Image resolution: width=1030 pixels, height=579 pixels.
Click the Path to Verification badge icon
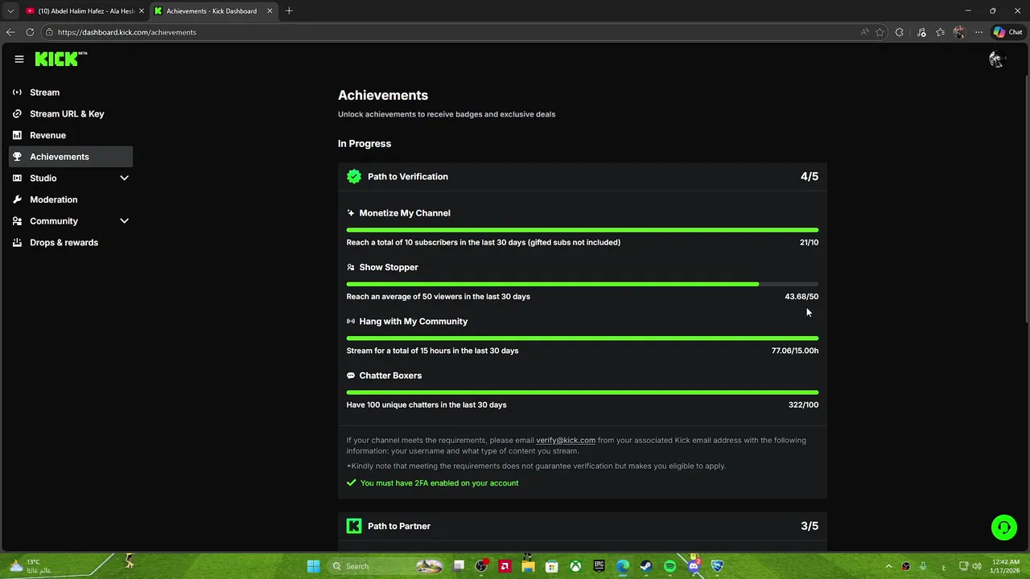click(x=354, y=177)
